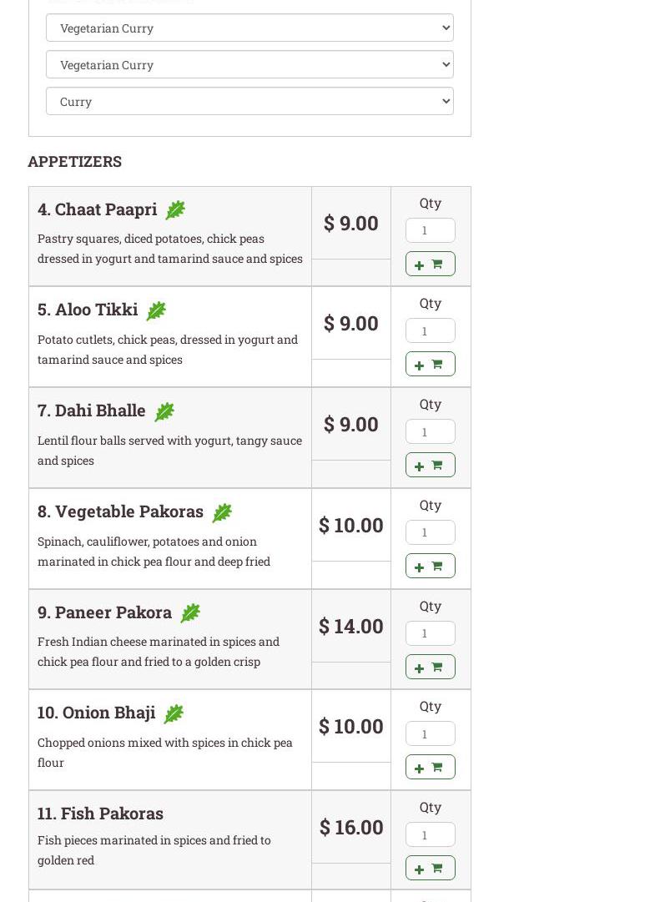655x902 pixels.
Task: Add Onion Bhaji to cart
Action: pos(430,767)
